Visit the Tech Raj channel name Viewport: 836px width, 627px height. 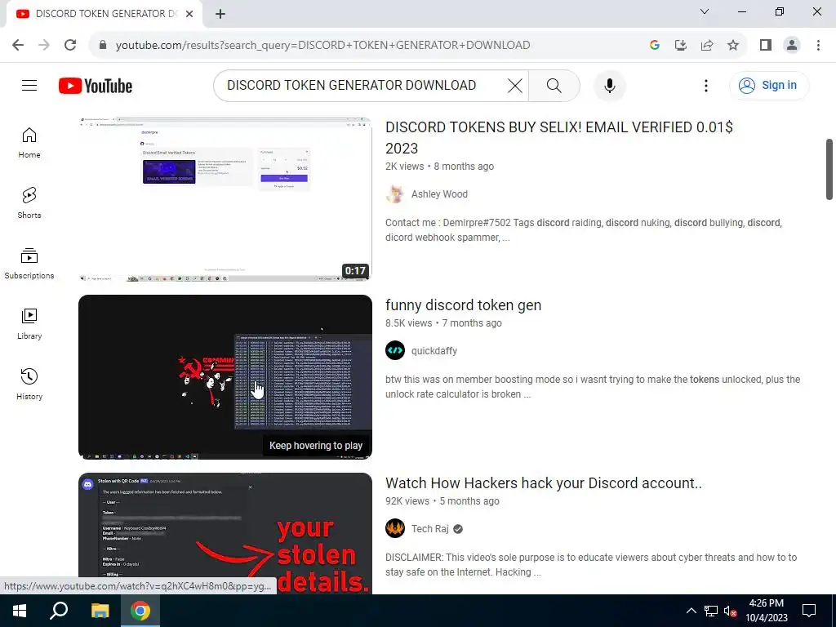click(x=429, y=529)
